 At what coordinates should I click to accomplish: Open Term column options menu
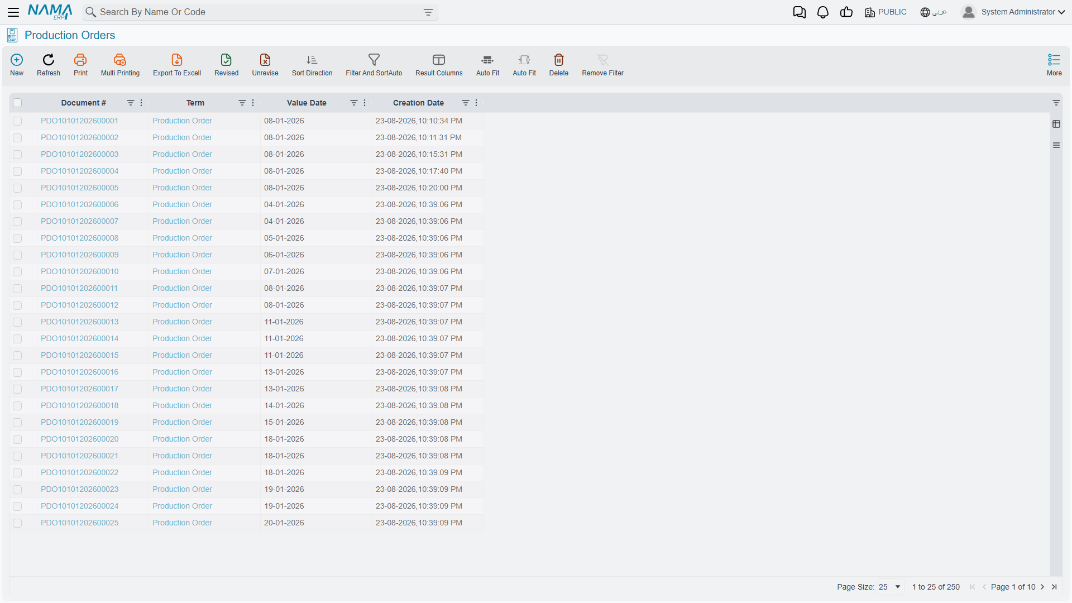[x=253, y=103]
